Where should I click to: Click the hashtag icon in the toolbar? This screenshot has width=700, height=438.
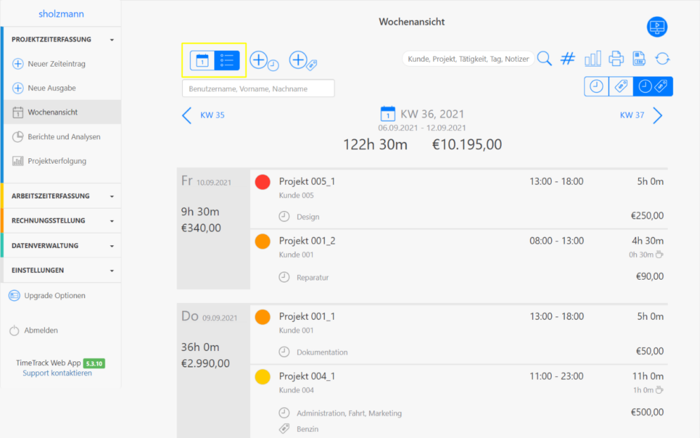pos(567,59)
